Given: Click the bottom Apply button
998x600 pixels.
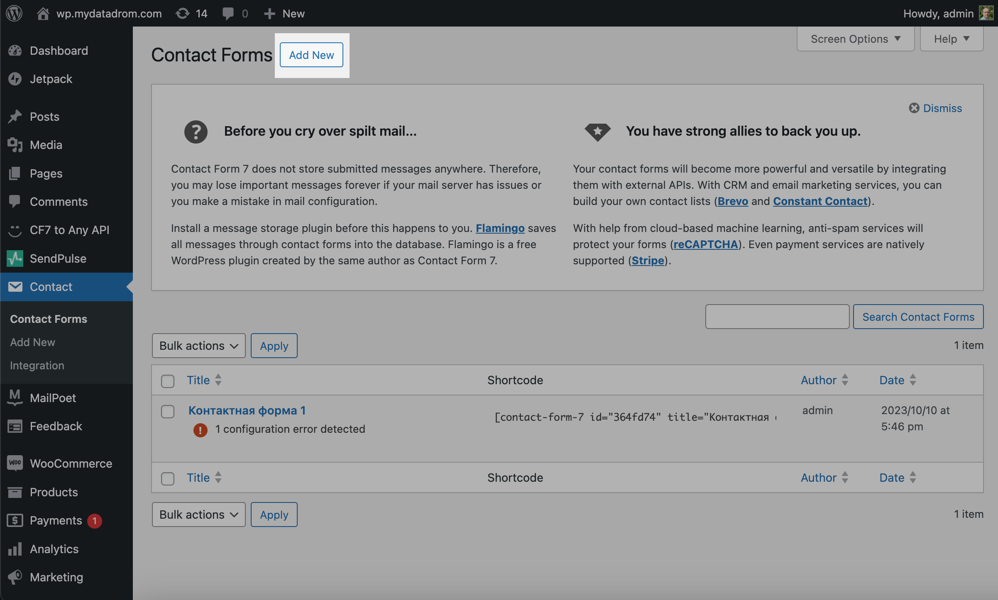Looking at the screenshot, I should (x=274, y=515).
